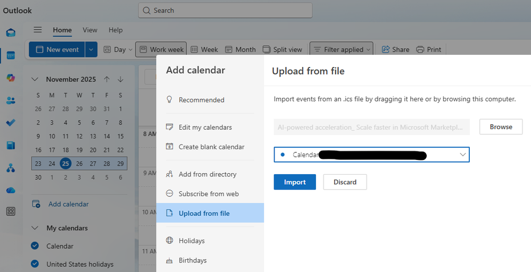Open the Mail icon in sidebar
Viewport: 531px width, 272px height.
pos(11,33)
